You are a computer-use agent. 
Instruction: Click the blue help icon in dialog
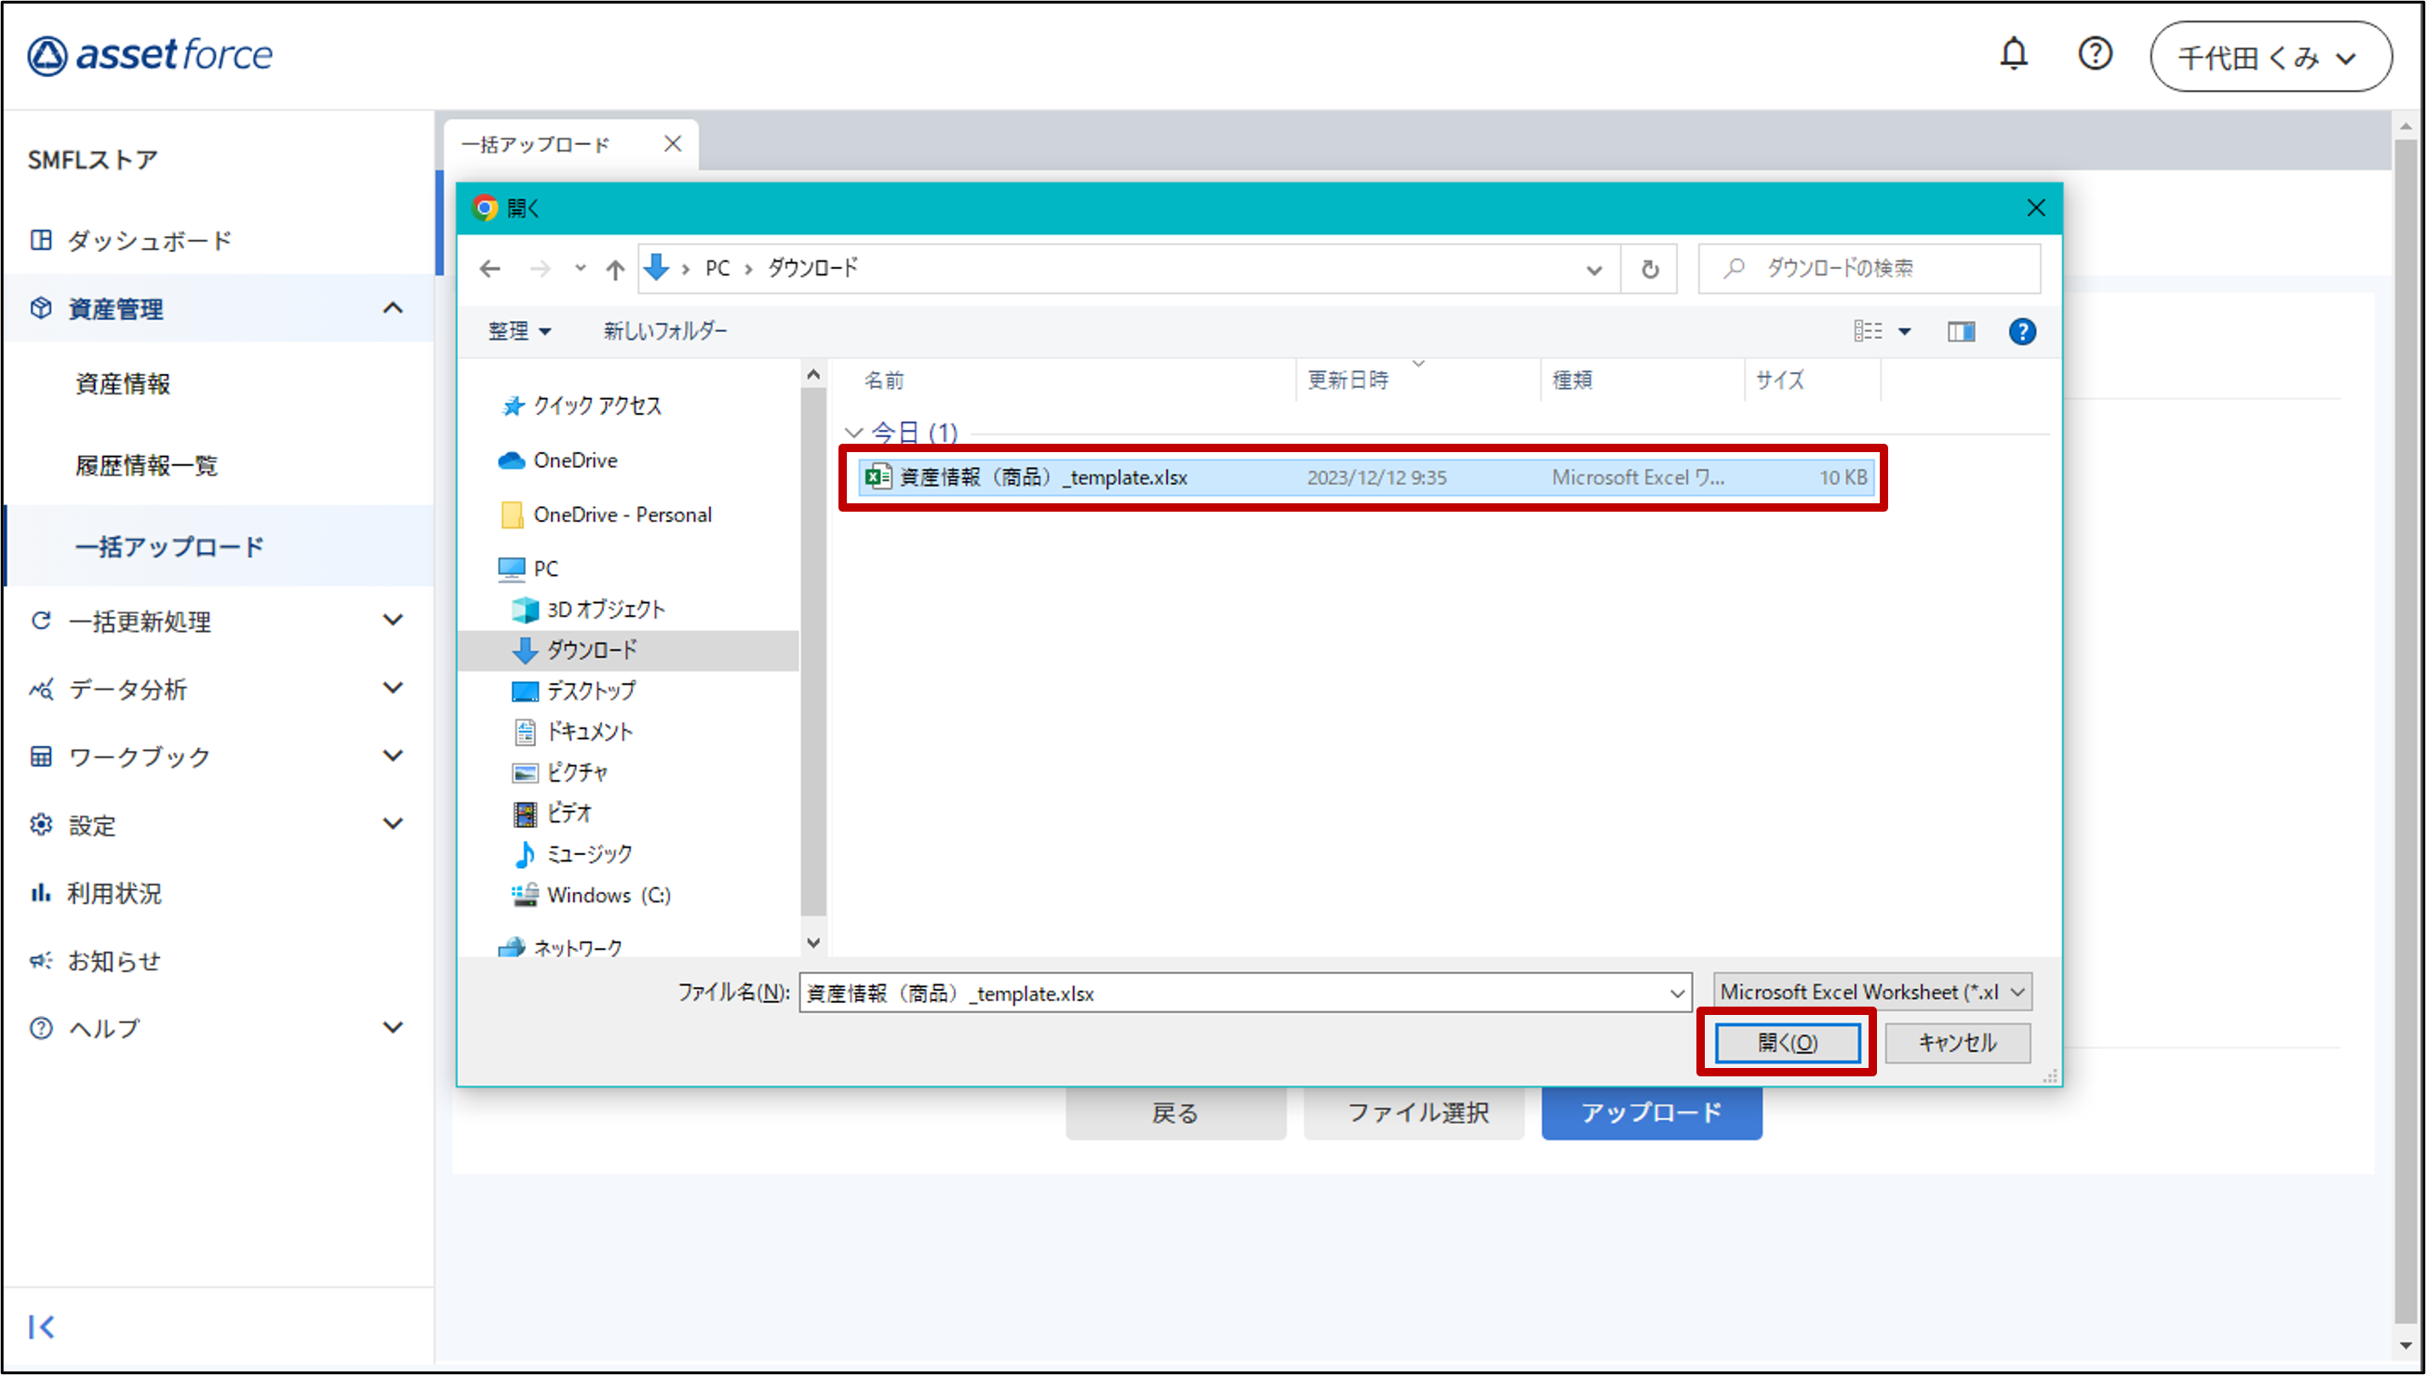pyautogui.click(x=2022, y=331)
